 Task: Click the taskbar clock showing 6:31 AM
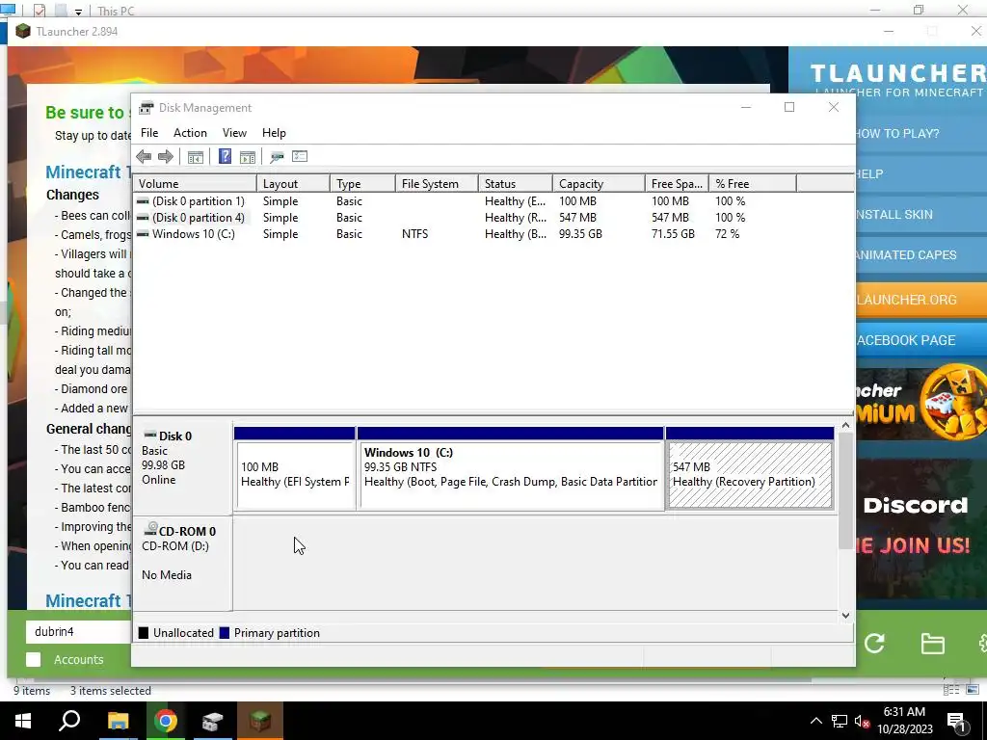coord(904,721)
